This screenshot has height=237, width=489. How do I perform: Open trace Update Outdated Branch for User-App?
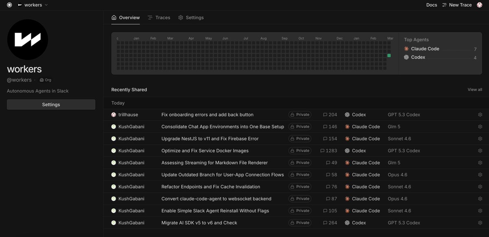tap(222, 174)
